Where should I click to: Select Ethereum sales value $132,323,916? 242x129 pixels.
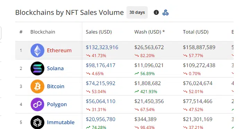(102, 47)
